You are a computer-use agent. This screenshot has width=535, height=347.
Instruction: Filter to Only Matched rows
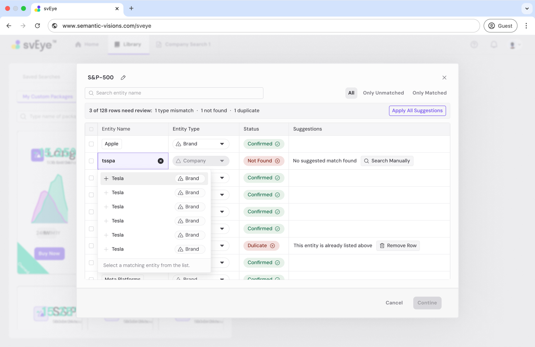point(430,93)
